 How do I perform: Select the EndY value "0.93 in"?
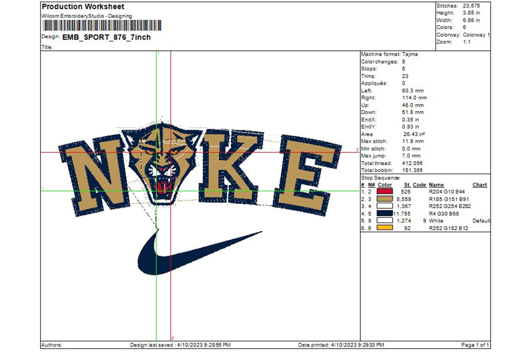410,127
